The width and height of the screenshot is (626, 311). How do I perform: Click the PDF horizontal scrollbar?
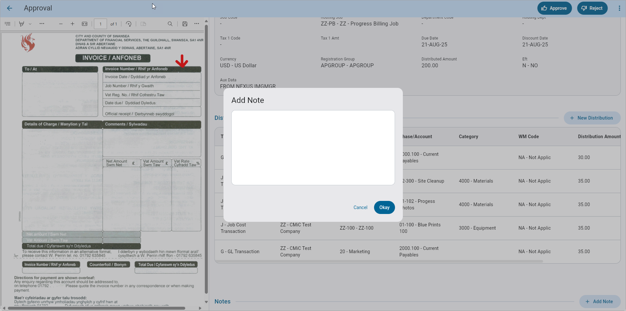click(97, 308)
